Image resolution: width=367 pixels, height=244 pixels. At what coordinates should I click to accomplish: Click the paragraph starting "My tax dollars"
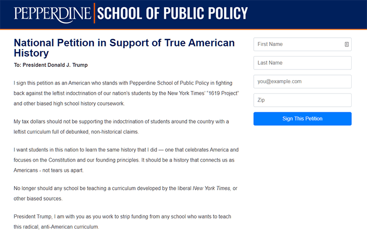click(121, 127)
